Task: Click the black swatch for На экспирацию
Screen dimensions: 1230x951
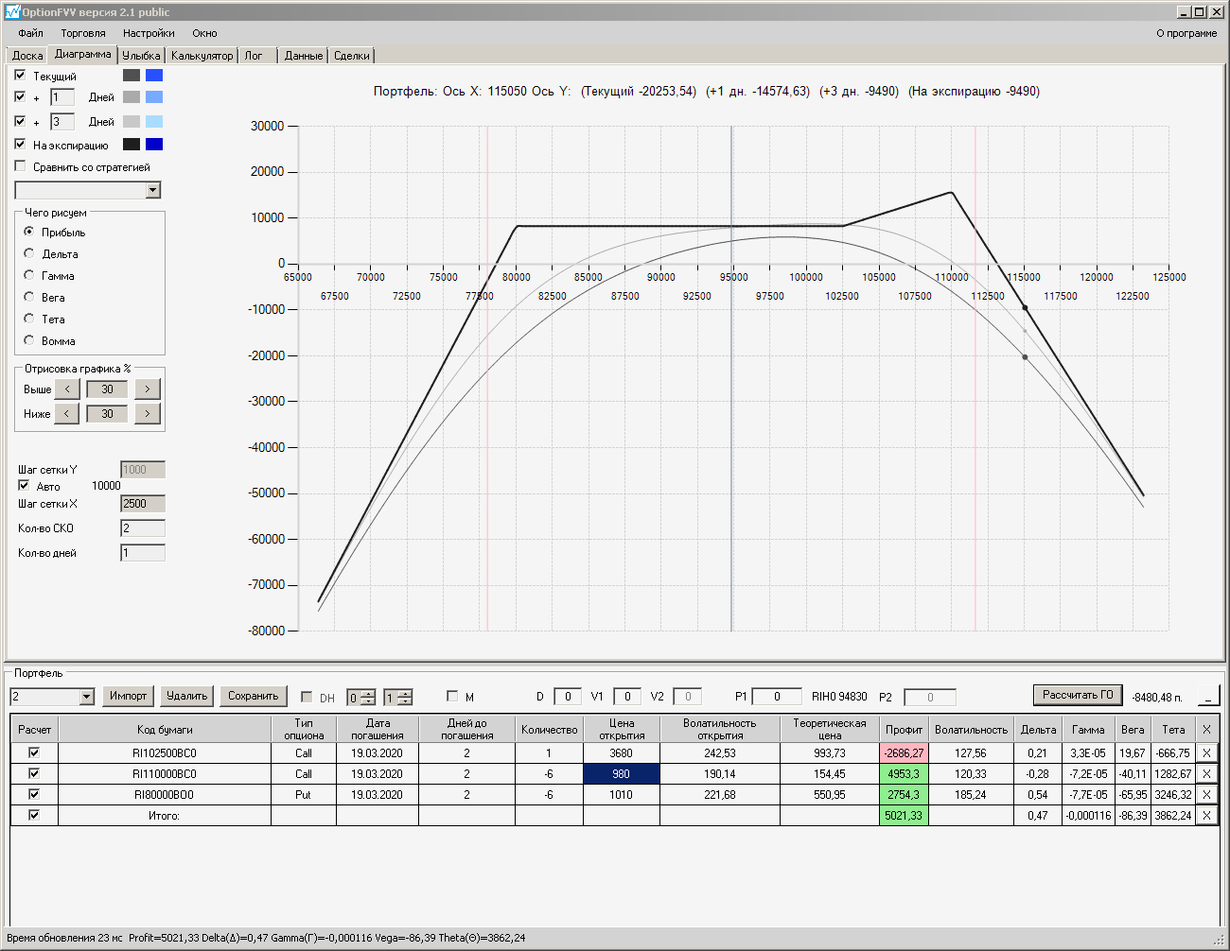Action: coord(132,144)
